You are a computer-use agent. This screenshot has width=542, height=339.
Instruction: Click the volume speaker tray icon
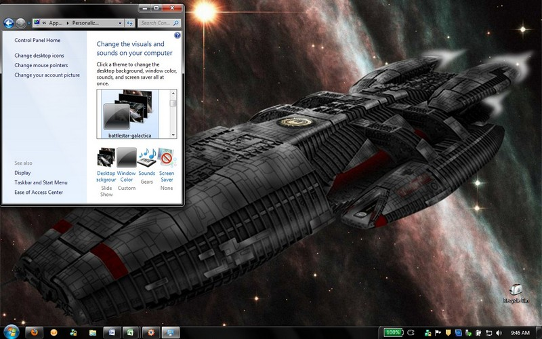pyautogui.click(x=499, y=333)
